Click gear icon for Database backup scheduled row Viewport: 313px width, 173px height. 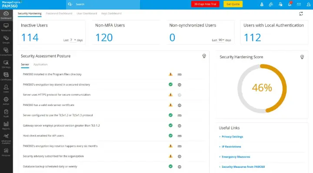180,166
